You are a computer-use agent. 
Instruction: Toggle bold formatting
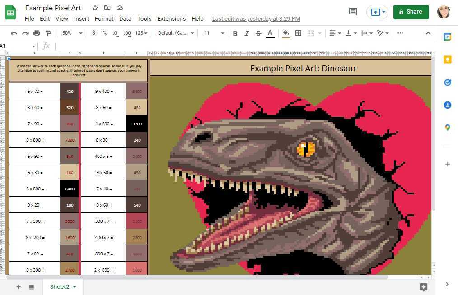[235, 33]
